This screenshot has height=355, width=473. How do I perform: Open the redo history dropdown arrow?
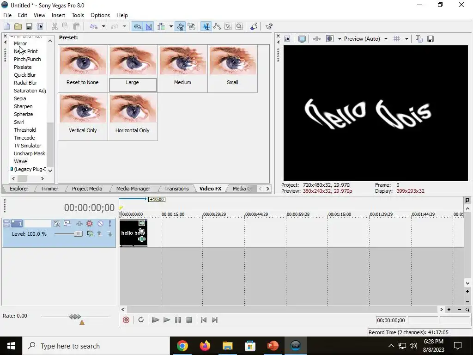pyautogui.click(x=124, y=26)
